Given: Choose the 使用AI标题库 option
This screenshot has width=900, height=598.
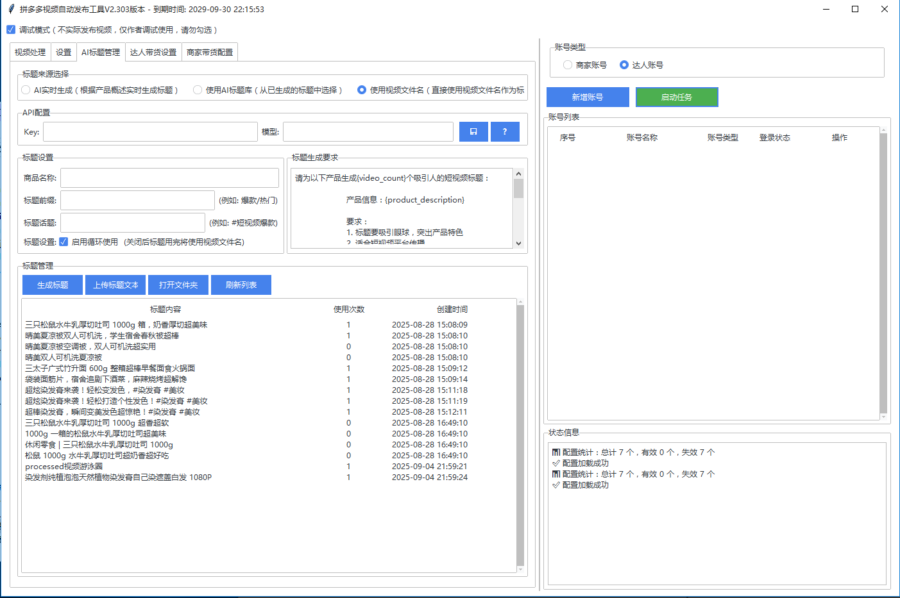Looking at the screenshot, I should tap(198, 90).
